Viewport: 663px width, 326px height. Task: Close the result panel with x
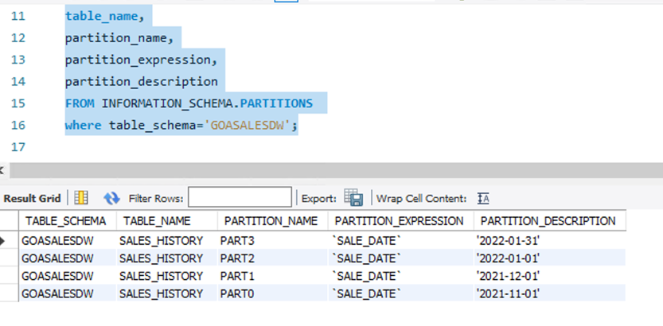click(x=2, y=170)
